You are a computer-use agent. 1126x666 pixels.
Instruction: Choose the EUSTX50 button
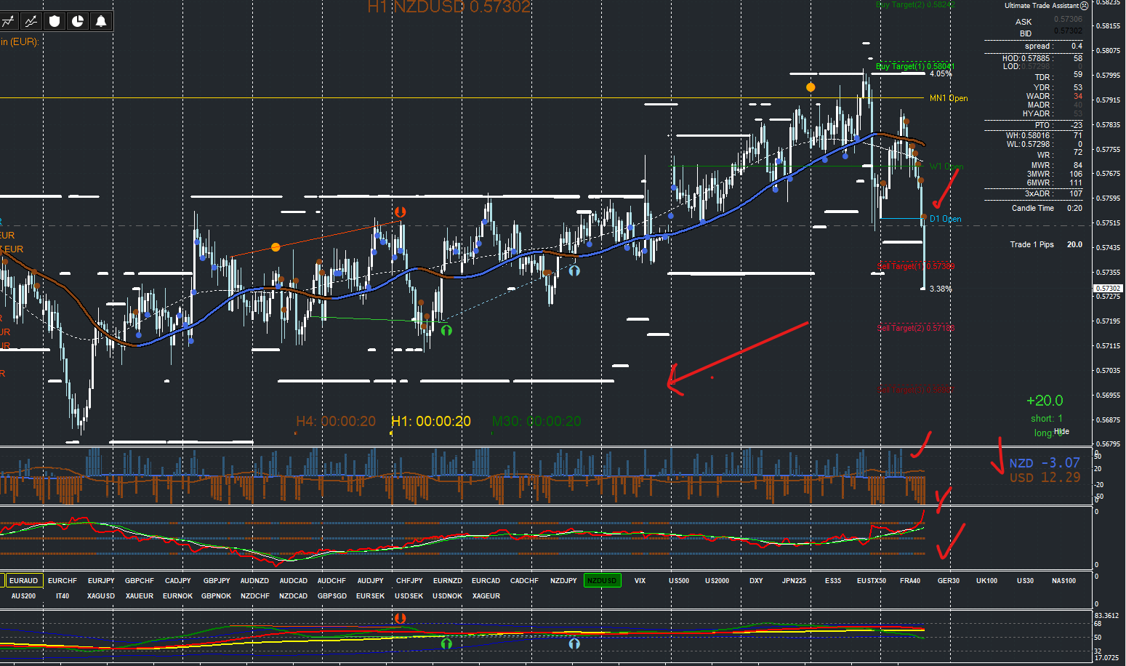(872, 580)
